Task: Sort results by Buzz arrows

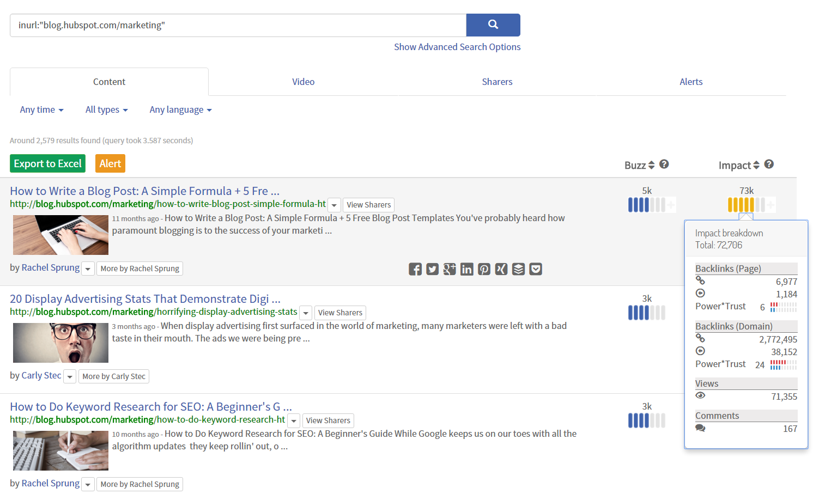Action: point(651,165)
